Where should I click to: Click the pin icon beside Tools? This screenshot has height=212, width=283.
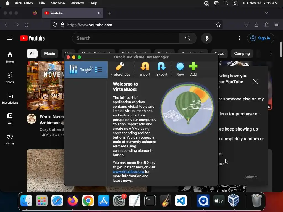click(90, 69)
